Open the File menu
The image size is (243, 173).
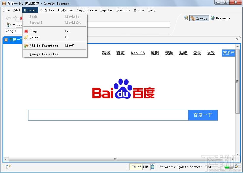pos(6,10)
